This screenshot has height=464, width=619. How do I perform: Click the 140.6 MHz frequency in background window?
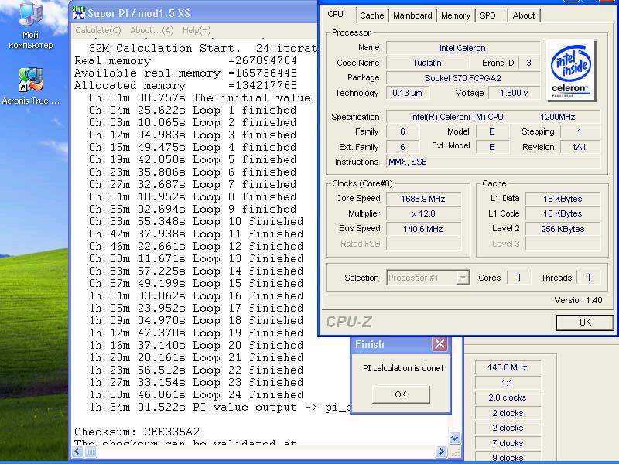(508, 367)
